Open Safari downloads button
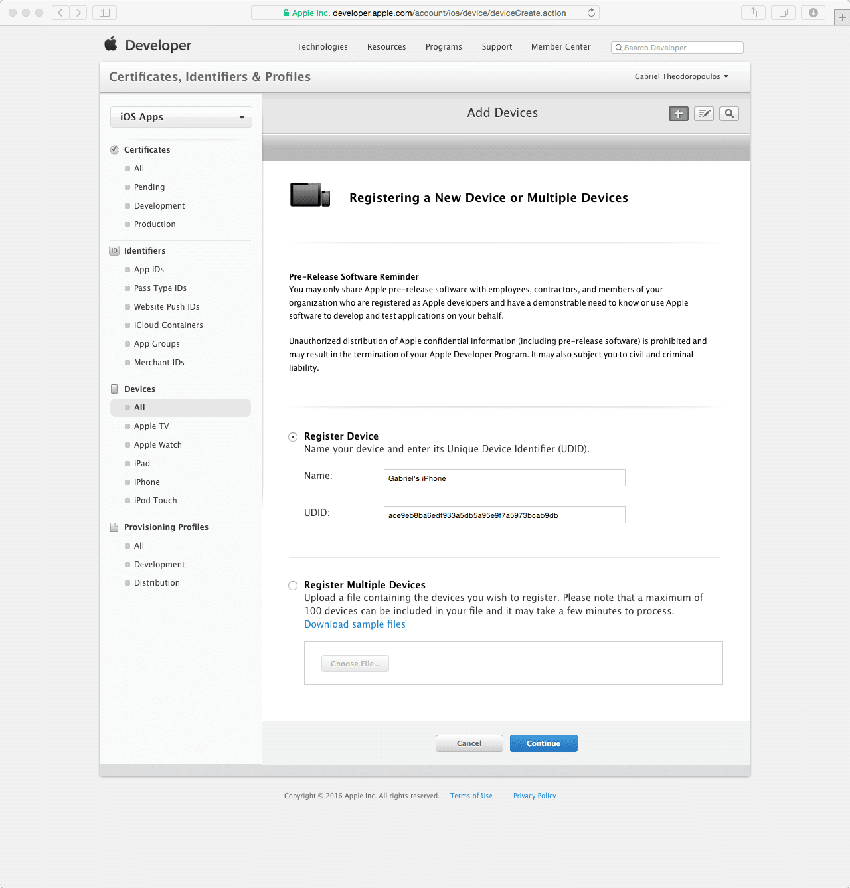The width and height of the screenshot is (850, 888). click(813, 13)
